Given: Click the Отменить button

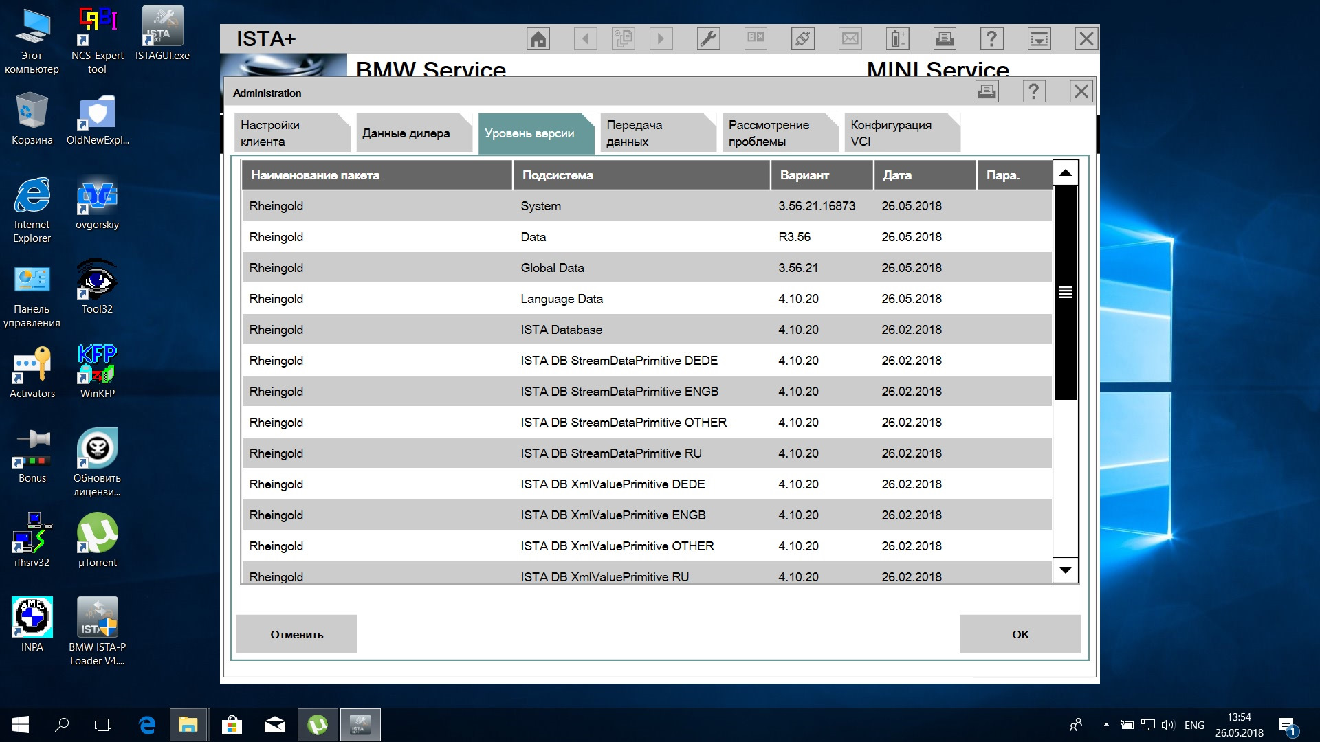Looking at the screenshot, I should point(296,634).
